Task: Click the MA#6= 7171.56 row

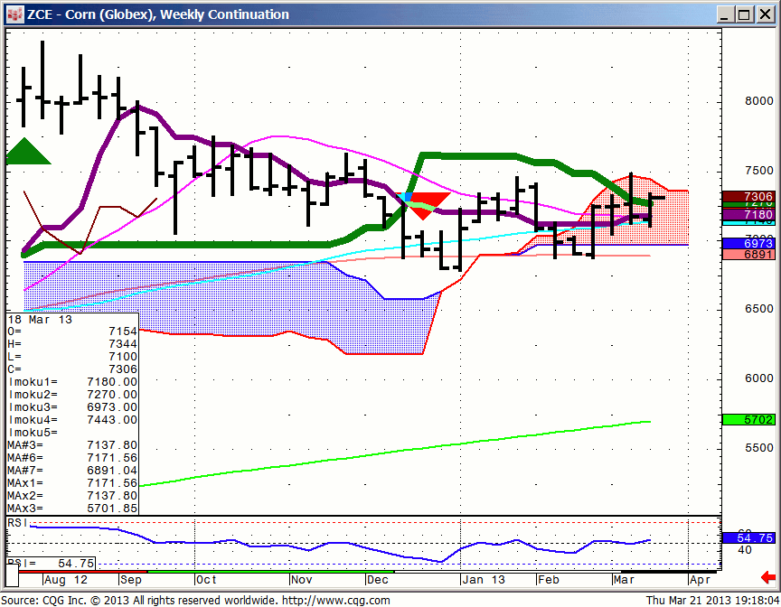Action: point(72,458)
